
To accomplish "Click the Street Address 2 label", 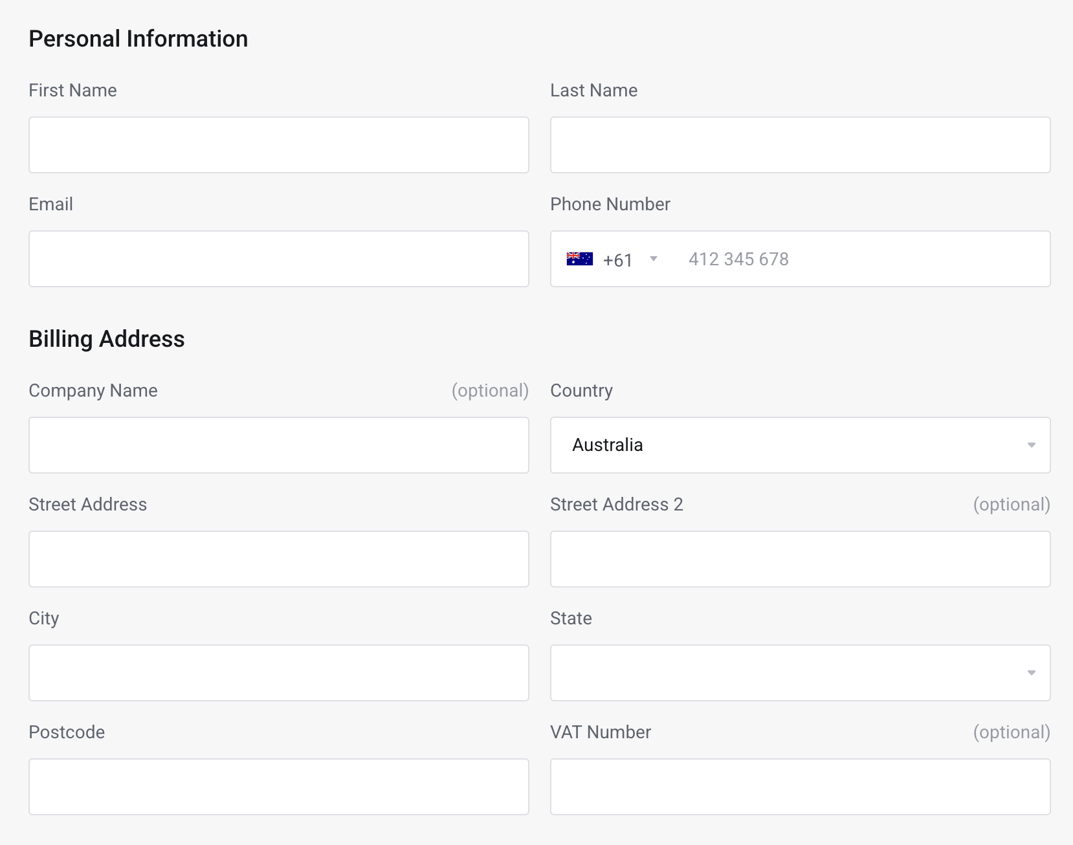I will (x=617, y=504).
